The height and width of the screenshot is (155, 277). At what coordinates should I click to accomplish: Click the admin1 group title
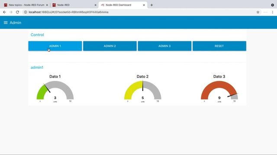37,68
